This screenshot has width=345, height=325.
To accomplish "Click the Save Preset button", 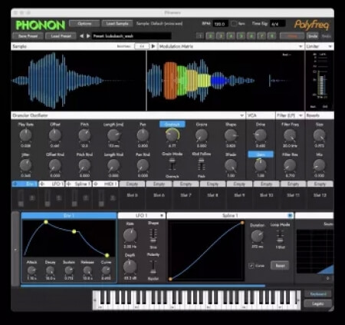I will pos(28,36).
